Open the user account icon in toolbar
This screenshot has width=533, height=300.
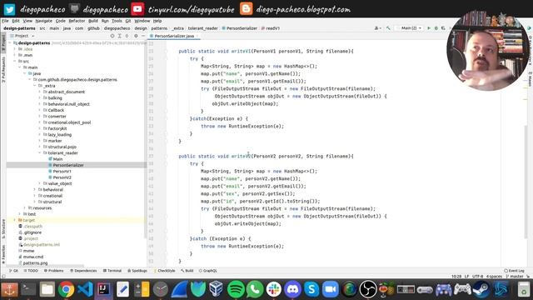click(377, 28)
